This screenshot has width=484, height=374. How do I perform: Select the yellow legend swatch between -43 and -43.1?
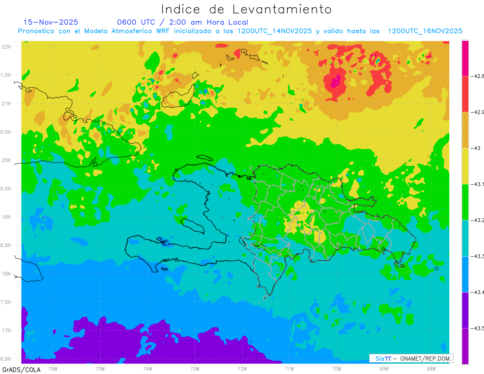[x=465, y=166]
